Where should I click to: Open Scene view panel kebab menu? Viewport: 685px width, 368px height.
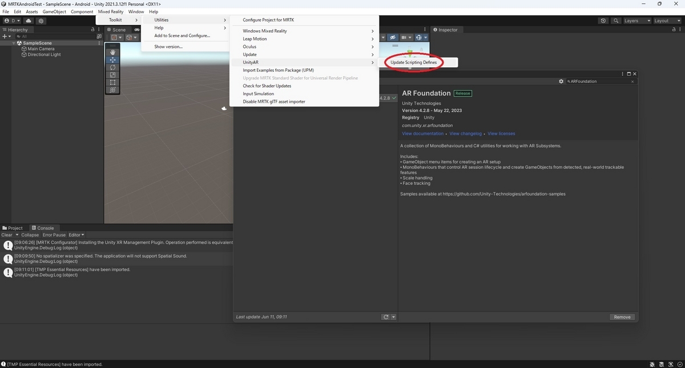pyautogui.click(x=426, y=30)
